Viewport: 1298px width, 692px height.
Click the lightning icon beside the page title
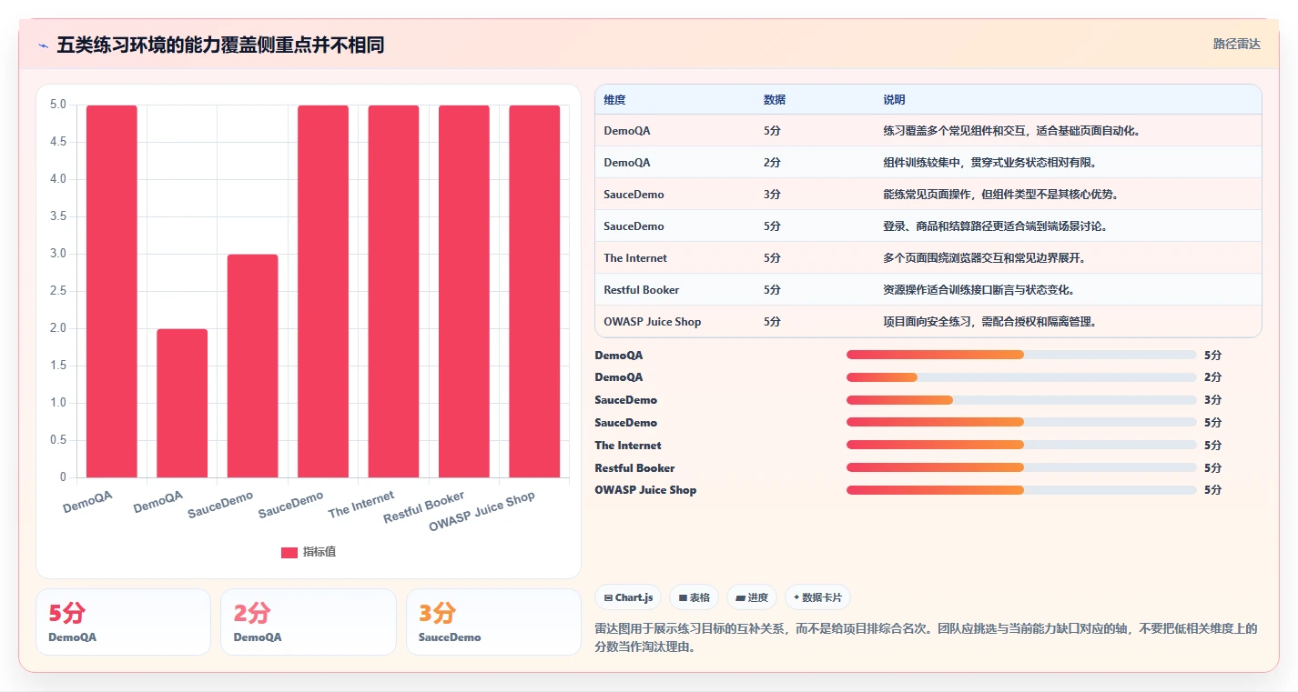click(44, 45)
